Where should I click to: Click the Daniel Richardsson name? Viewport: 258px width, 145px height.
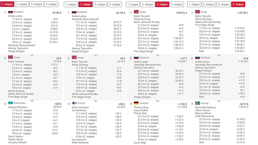pos(206,107)
